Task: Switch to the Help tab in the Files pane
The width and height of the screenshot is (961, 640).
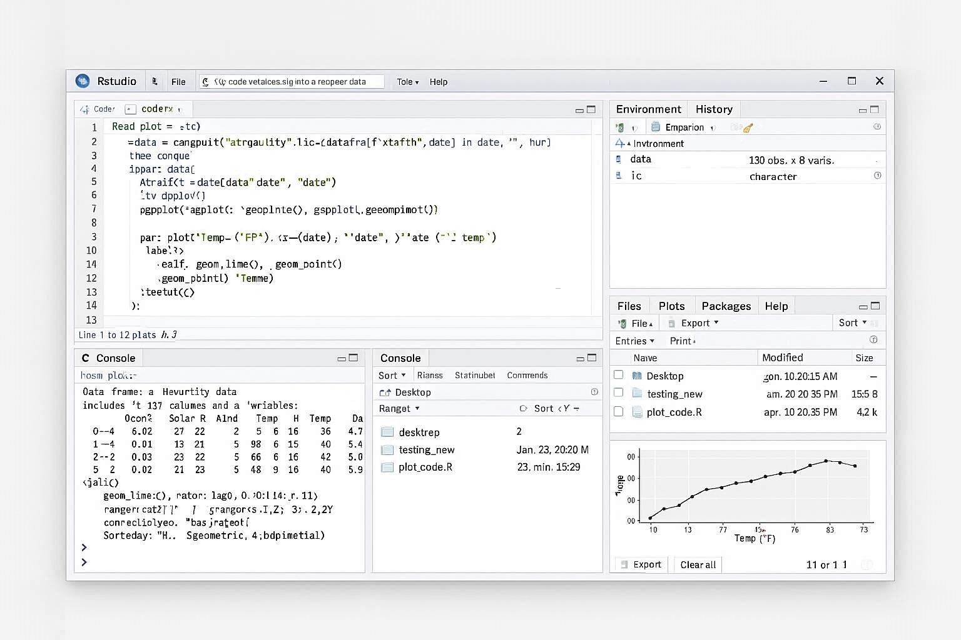Action: 776,306
